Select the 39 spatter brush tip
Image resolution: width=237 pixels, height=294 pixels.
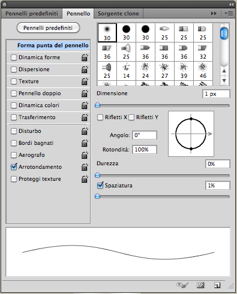pyautogui.click(x=184, y=71)
